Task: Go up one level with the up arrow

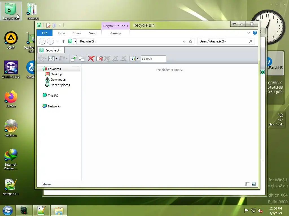Action: (64, 41)
